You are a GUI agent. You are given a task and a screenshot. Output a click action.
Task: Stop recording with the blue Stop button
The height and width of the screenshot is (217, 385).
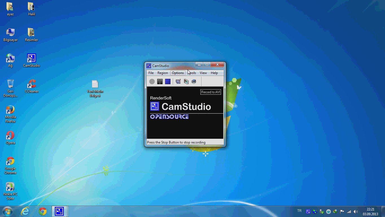point(168,81)
